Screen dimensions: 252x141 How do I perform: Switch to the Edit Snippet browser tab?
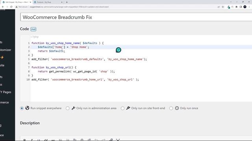click(x=16, y=2)
